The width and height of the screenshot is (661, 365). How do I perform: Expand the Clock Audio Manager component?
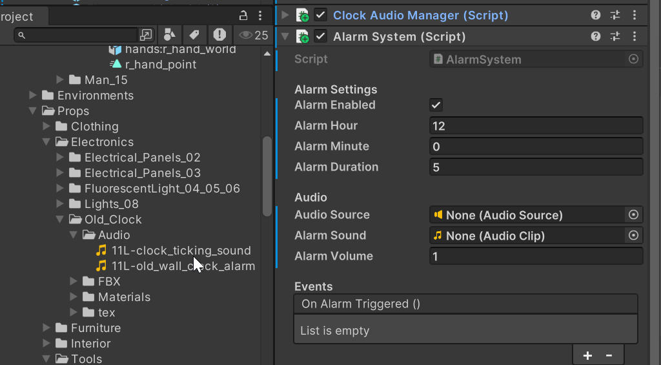(x=285, y=16)
